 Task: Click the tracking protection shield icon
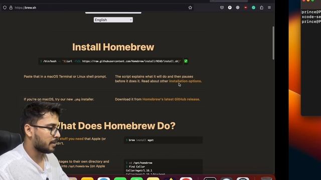coord(5,7)
